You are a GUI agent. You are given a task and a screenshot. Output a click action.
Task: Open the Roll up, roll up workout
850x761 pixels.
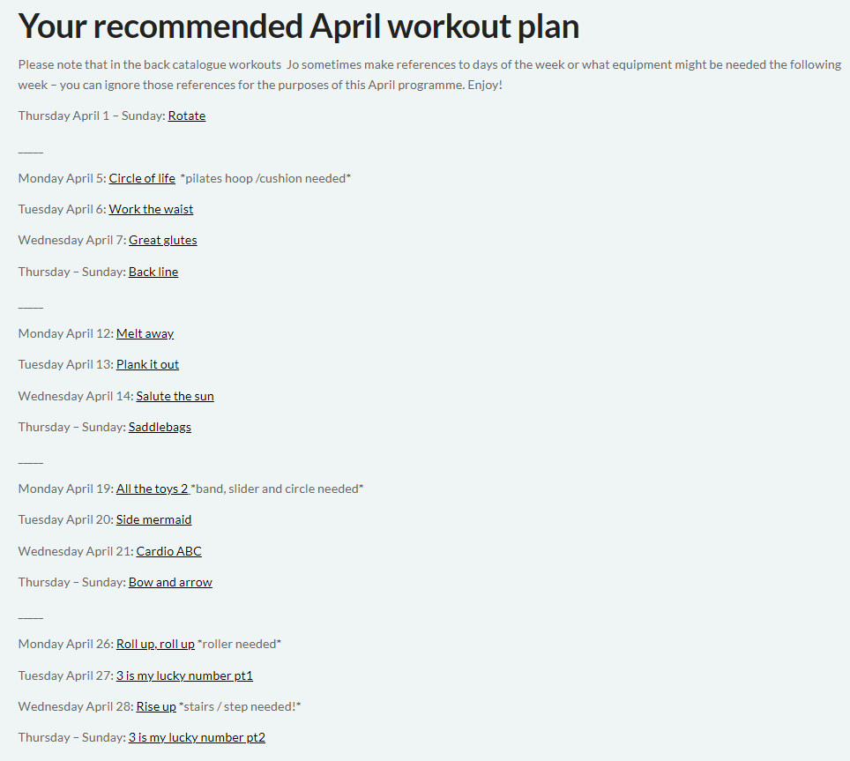click(x=155, y=644)
